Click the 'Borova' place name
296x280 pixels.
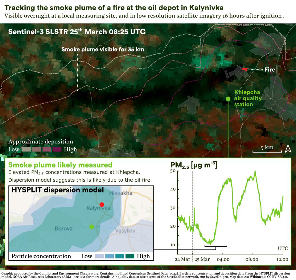[x=64, y=229]
